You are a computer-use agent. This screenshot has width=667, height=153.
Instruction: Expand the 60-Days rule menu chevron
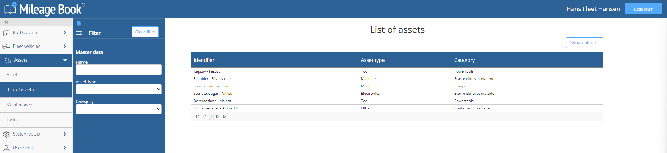point(65,33)
